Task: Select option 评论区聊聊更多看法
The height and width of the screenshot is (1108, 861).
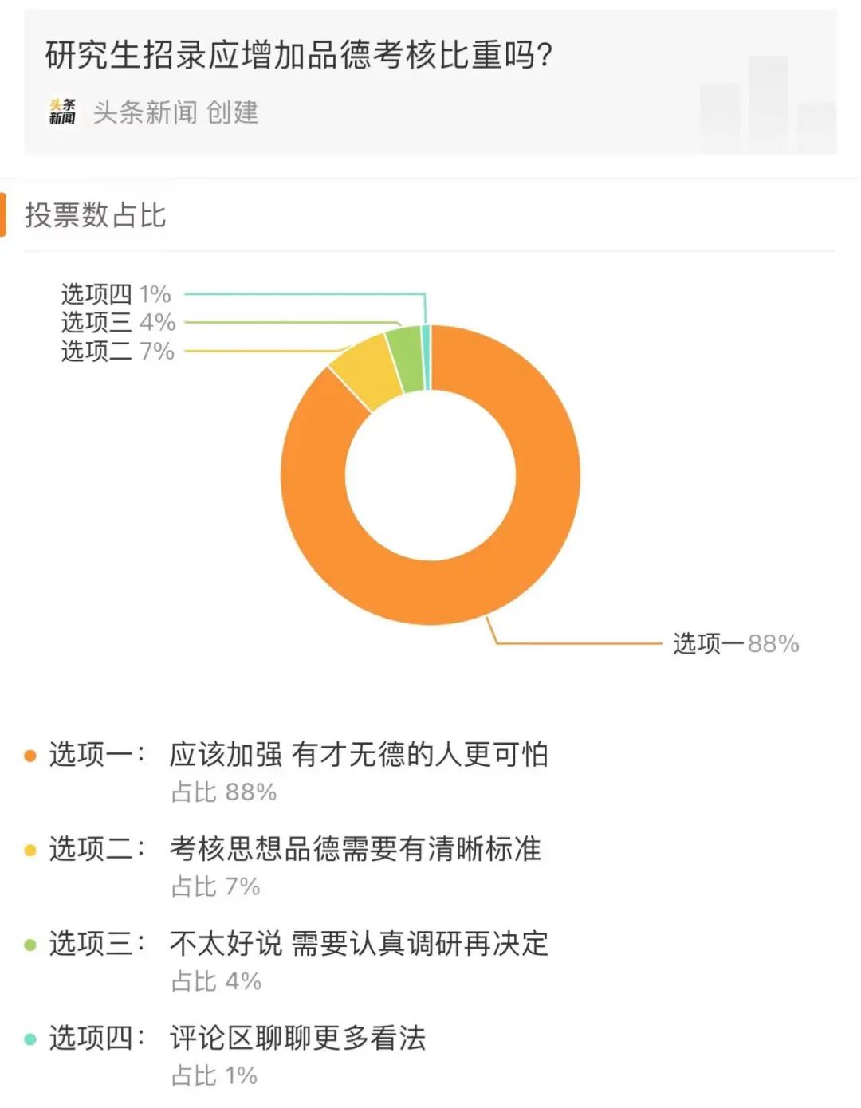Action: tap(298, 1038)
